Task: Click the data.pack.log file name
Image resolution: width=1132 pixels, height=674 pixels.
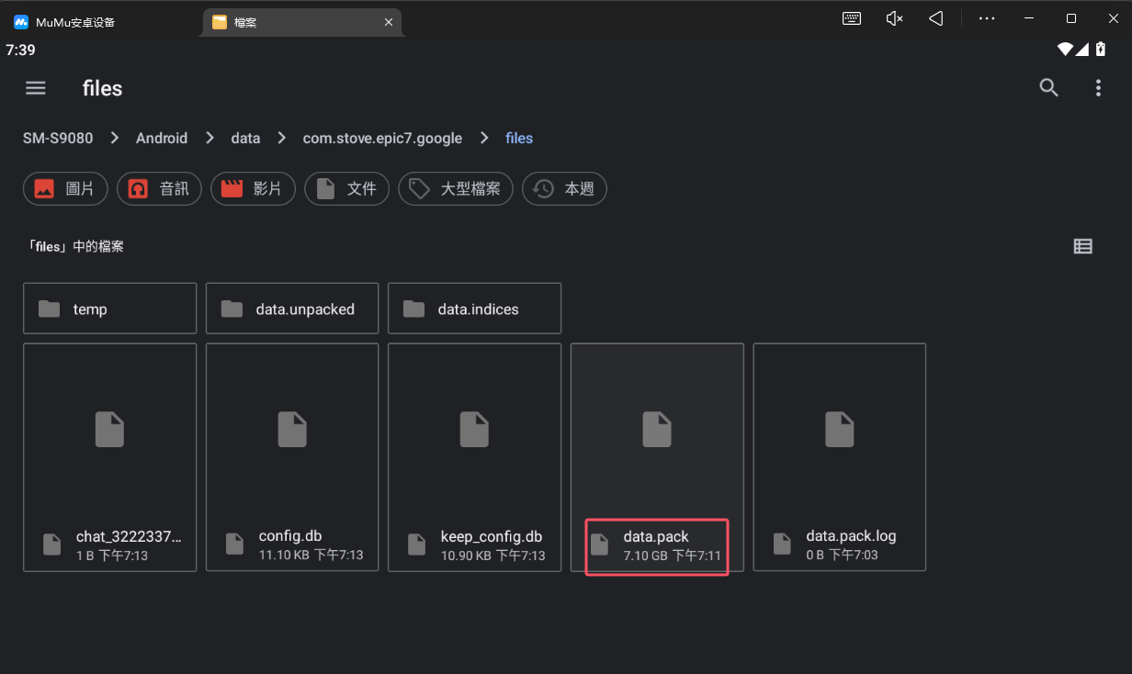Action: (851, 536)
